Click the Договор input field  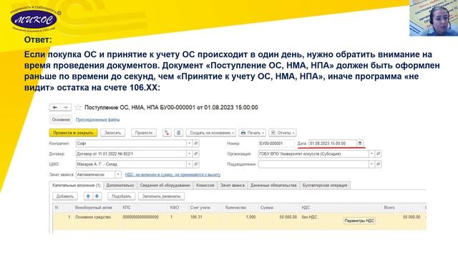(131, 153)
